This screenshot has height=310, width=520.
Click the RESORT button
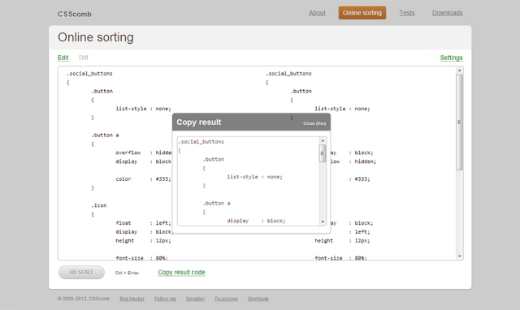[81, 272]
